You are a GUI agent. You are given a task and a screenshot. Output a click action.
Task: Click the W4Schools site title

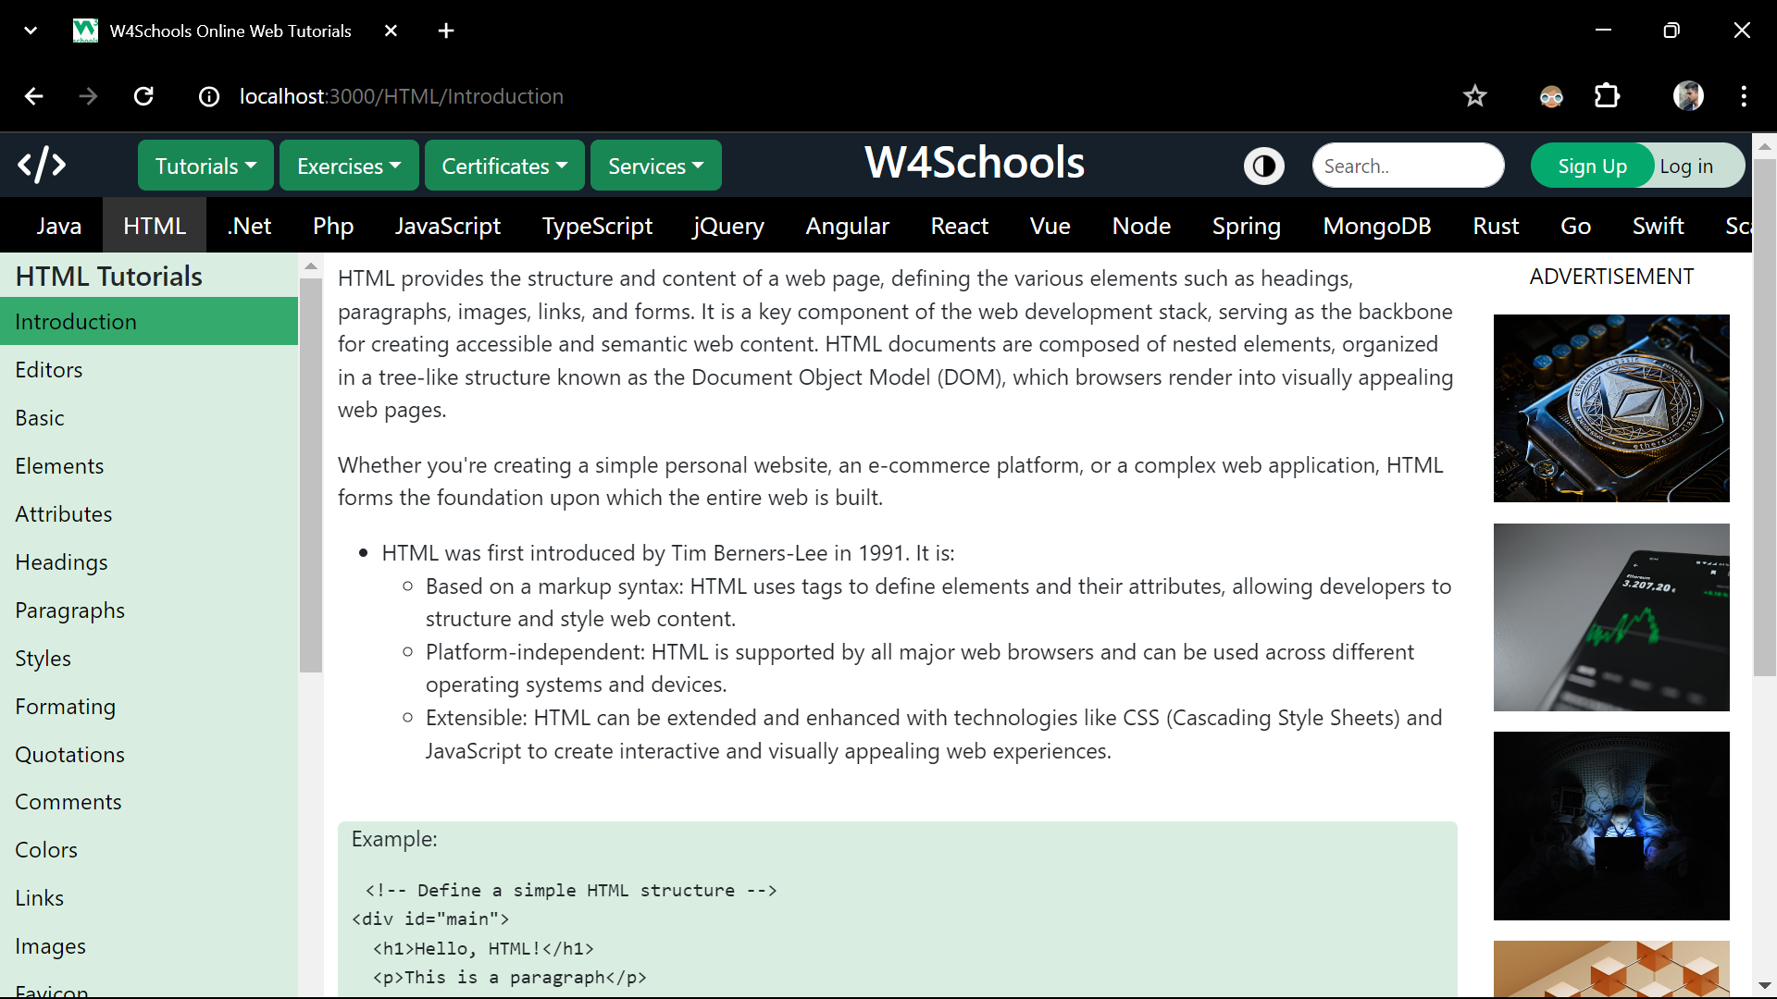975,163
